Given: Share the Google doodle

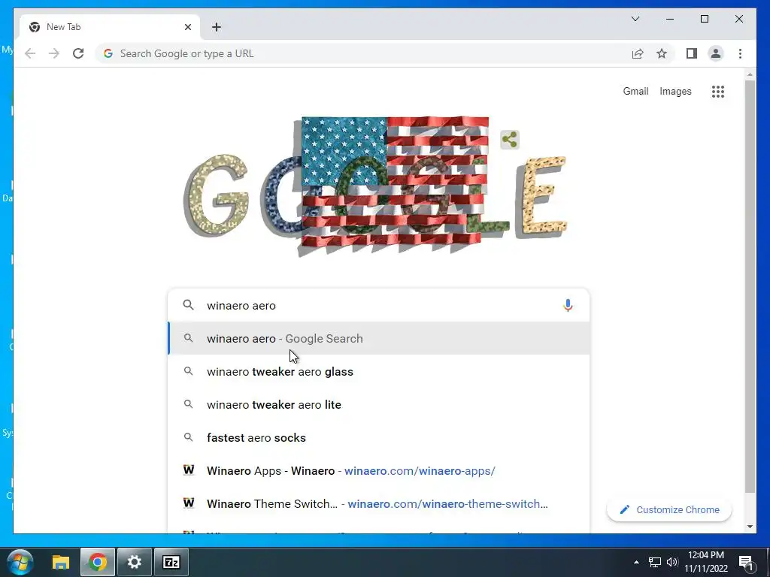Looking at the screenshot, I should coord(510,139).
